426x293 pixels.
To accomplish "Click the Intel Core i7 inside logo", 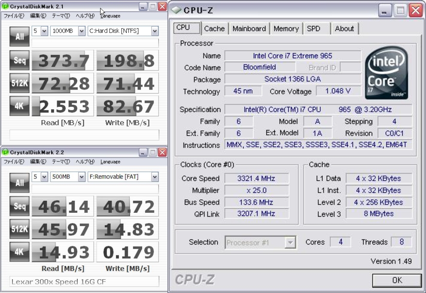I will coord(386,72).
